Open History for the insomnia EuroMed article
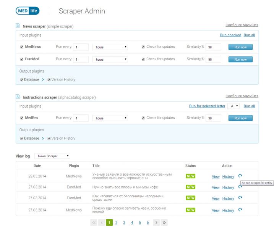 228,198
